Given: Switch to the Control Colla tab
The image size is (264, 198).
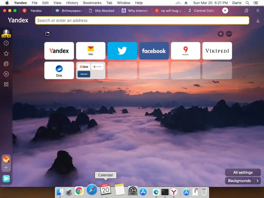Looking at the screenshot, I should click(x=201, y=11).
